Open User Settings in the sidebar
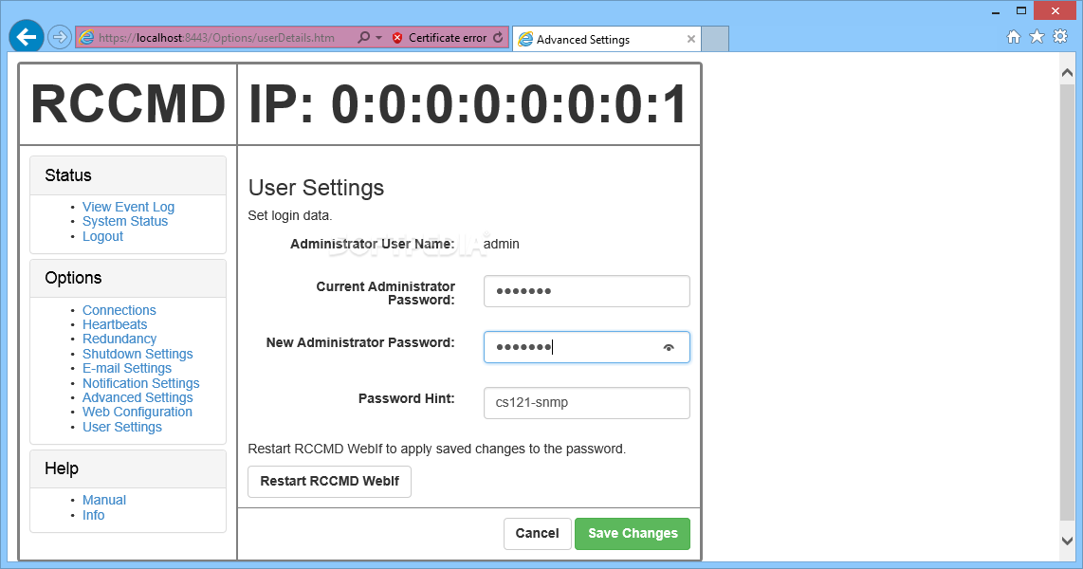1083x569 pixels. pyautogui.click(x=122, y=427)
